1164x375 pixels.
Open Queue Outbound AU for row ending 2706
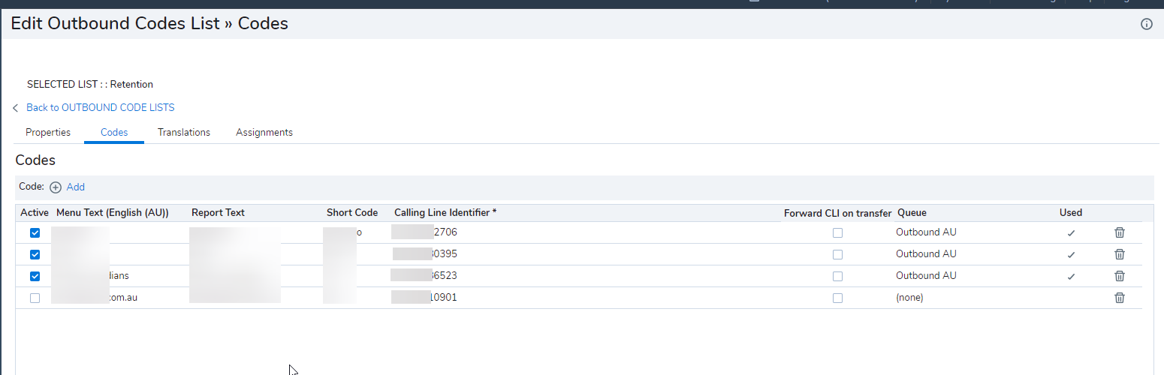pos(926,232)
